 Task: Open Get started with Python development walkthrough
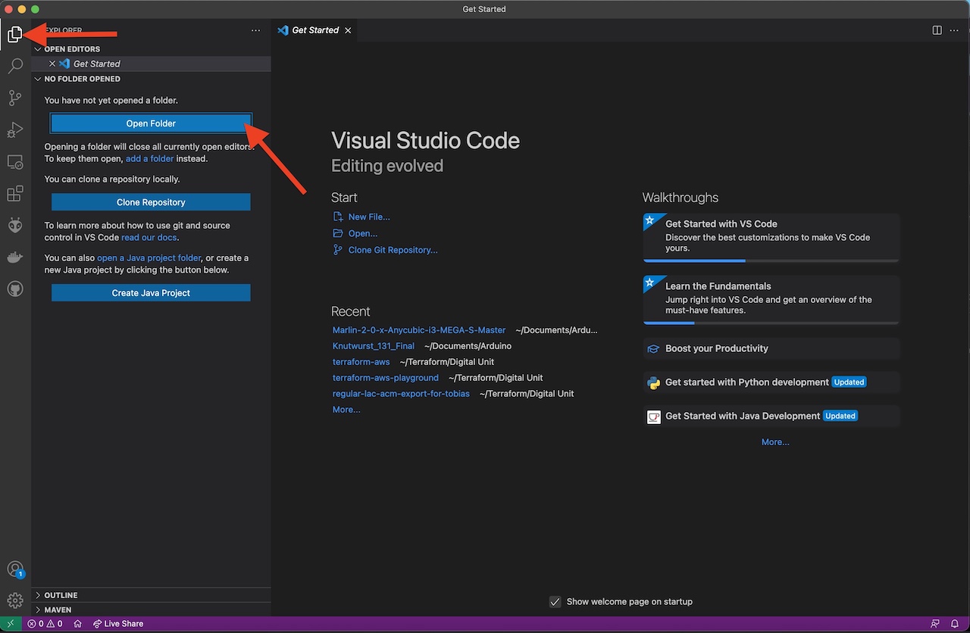771,382
